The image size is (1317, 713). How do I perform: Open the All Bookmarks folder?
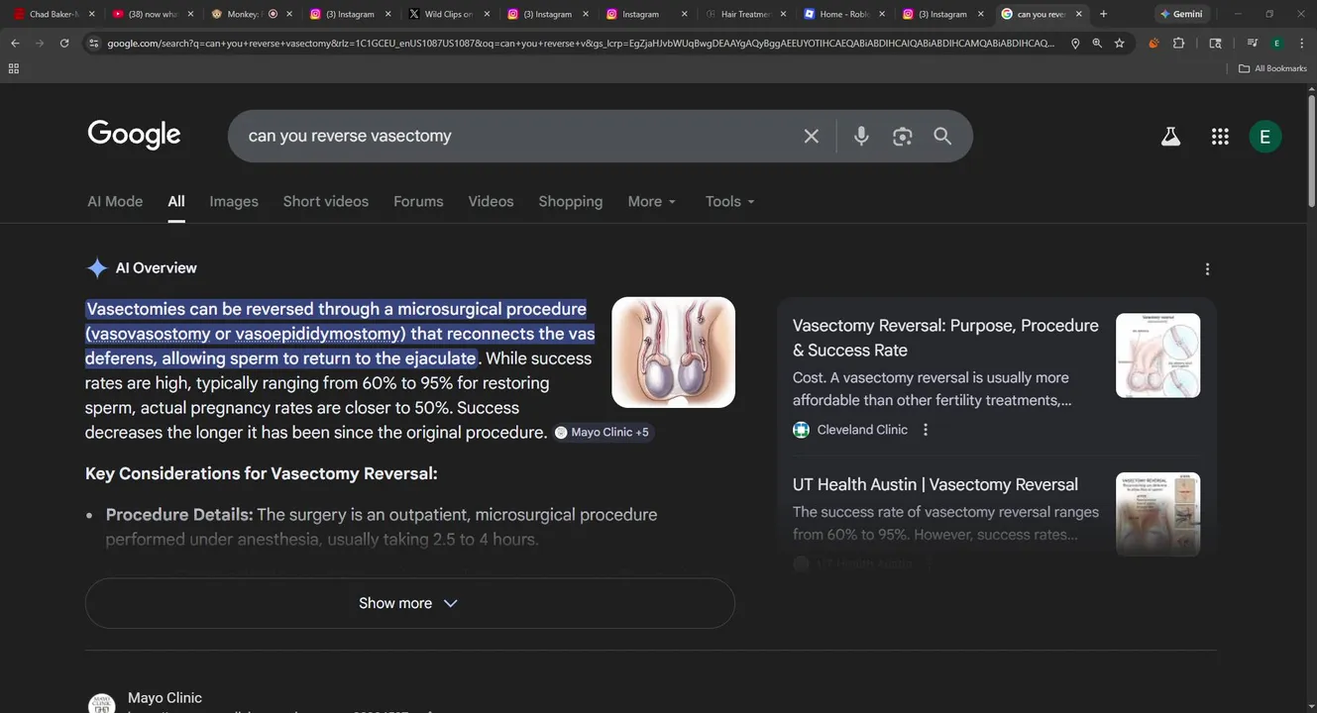1272,68
